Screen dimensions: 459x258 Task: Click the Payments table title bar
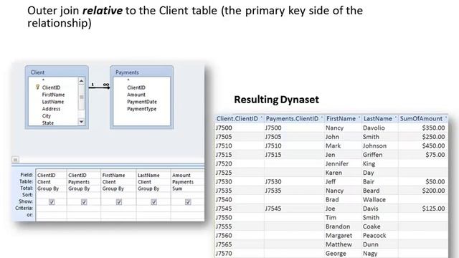(x=142, y=72)
